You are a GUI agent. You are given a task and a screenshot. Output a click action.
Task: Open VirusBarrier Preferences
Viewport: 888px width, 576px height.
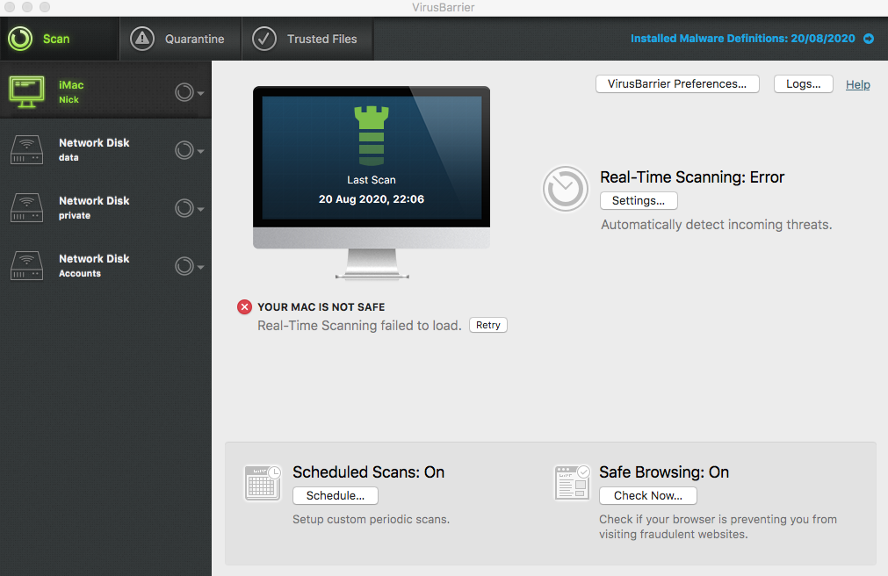pyautogui.click(x=677, y=83)
